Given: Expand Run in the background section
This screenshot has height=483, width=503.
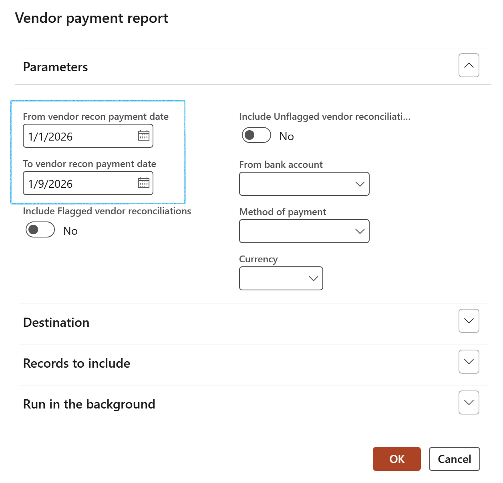Looking at the screenshot, I should pyautogui.click(x=469, y=402).
